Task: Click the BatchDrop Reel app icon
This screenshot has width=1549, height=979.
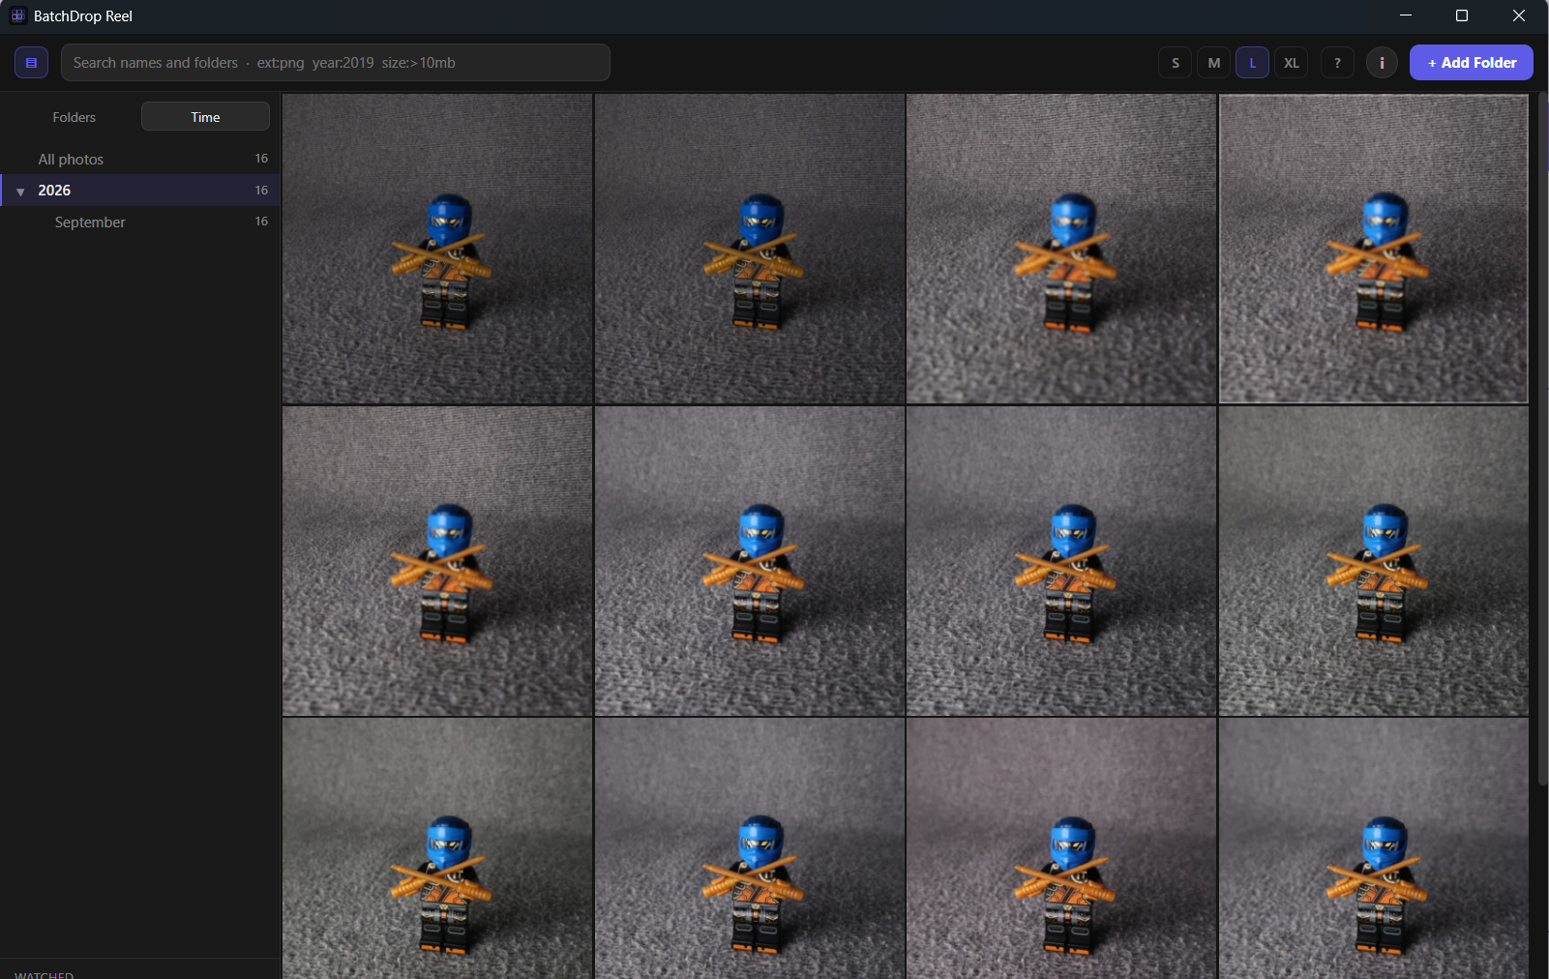Action: pyautogui.click(x=17, y=15)
